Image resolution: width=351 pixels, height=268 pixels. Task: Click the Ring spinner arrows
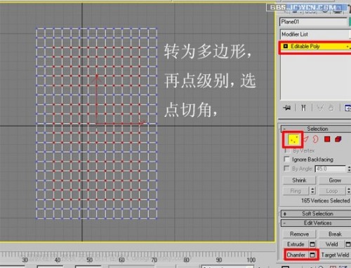313,191
